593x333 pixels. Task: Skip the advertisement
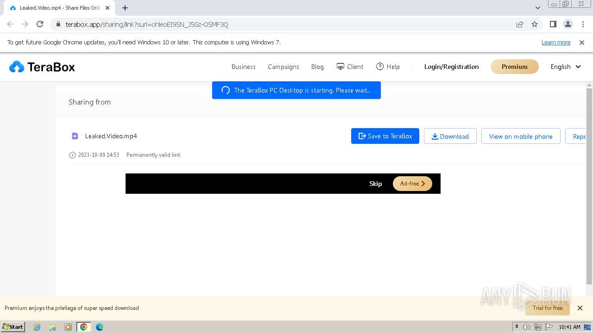click(376, 184)
